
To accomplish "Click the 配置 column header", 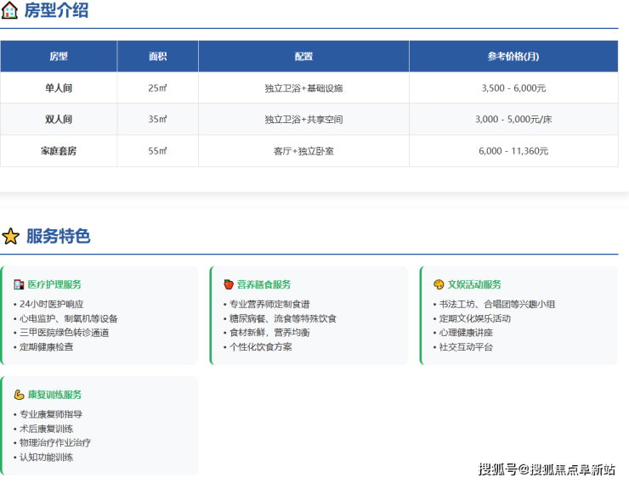I will (303, 57).
